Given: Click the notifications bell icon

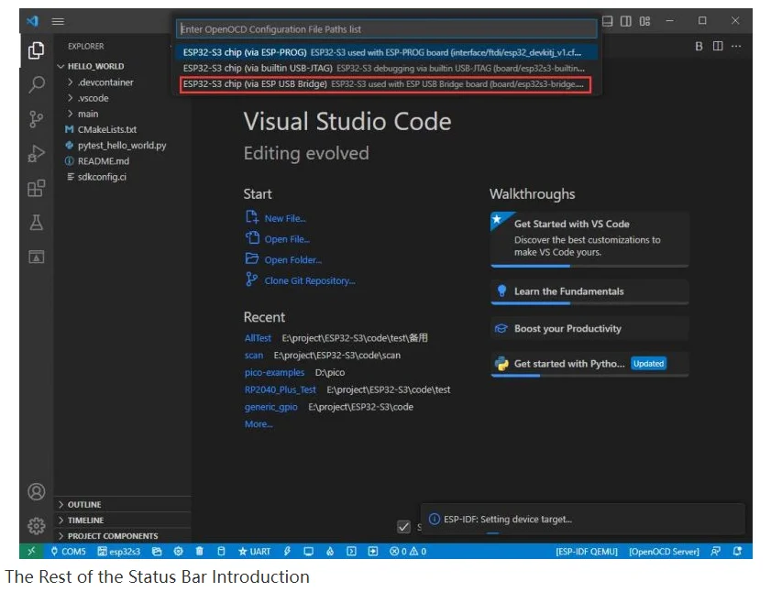Looking at the screenshot, I should tap(737, 551).
